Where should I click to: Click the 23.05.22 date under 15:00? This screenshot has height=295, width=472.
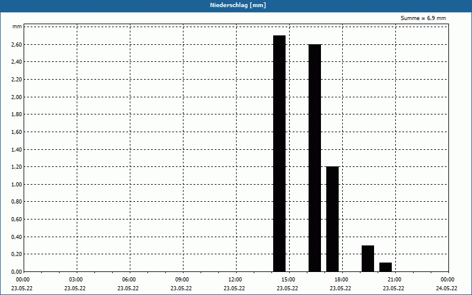coord(287,289)
